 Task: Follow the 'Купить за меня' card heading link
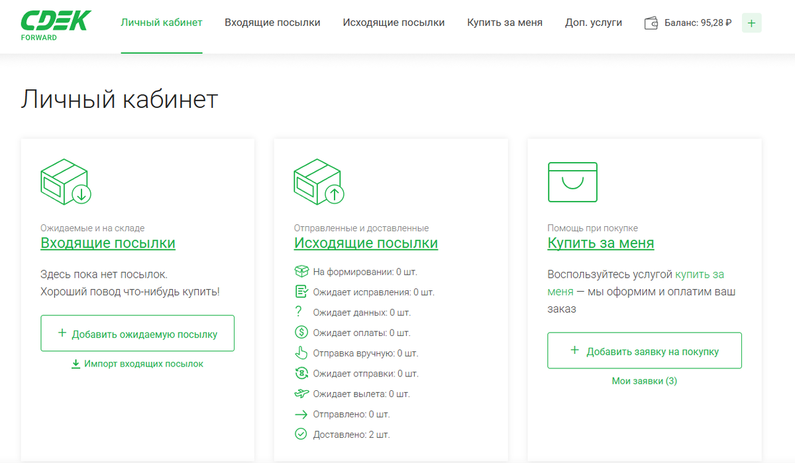(601, 243)
